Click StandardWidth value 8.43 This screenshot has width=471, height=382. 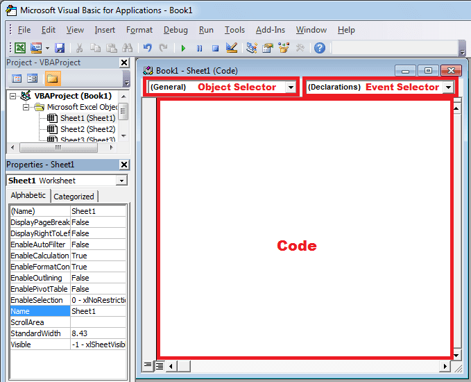point(99,333)
